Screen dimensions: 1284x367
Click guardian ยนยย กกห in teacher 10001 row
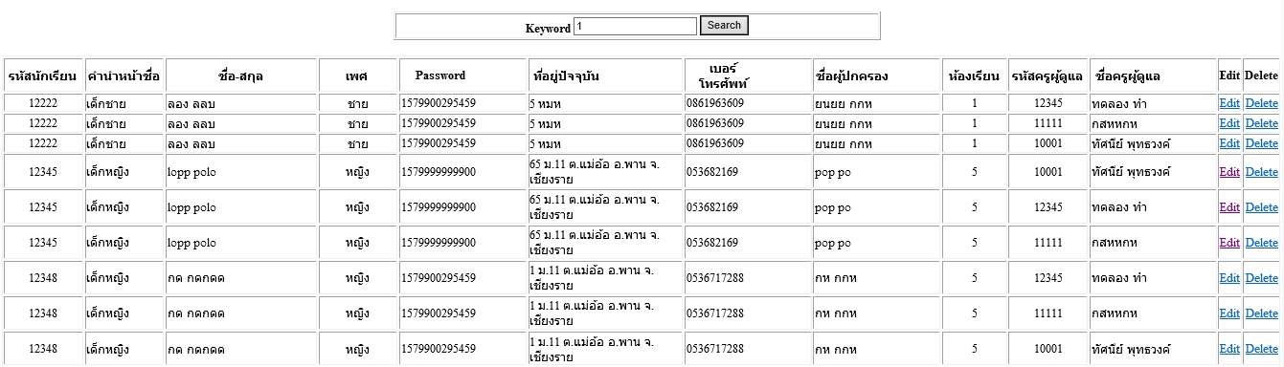[x=844, y=143]
